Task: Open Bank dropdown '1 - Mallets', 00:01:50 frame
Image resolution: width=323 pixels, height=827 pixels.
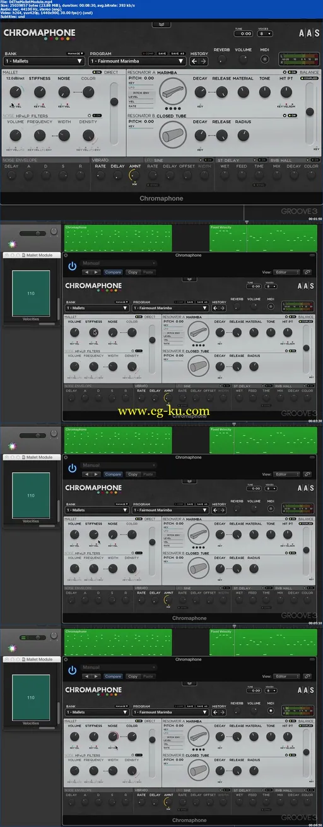Action: pyautogui.click(x=44, y=61)
